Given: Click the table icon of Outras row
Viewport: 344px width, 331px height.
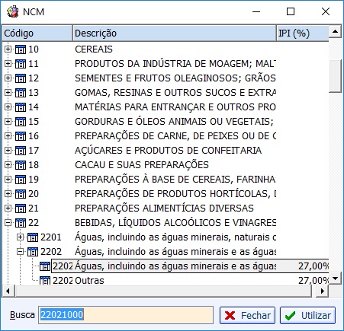Looking at the screenshot, I should 45,281.
